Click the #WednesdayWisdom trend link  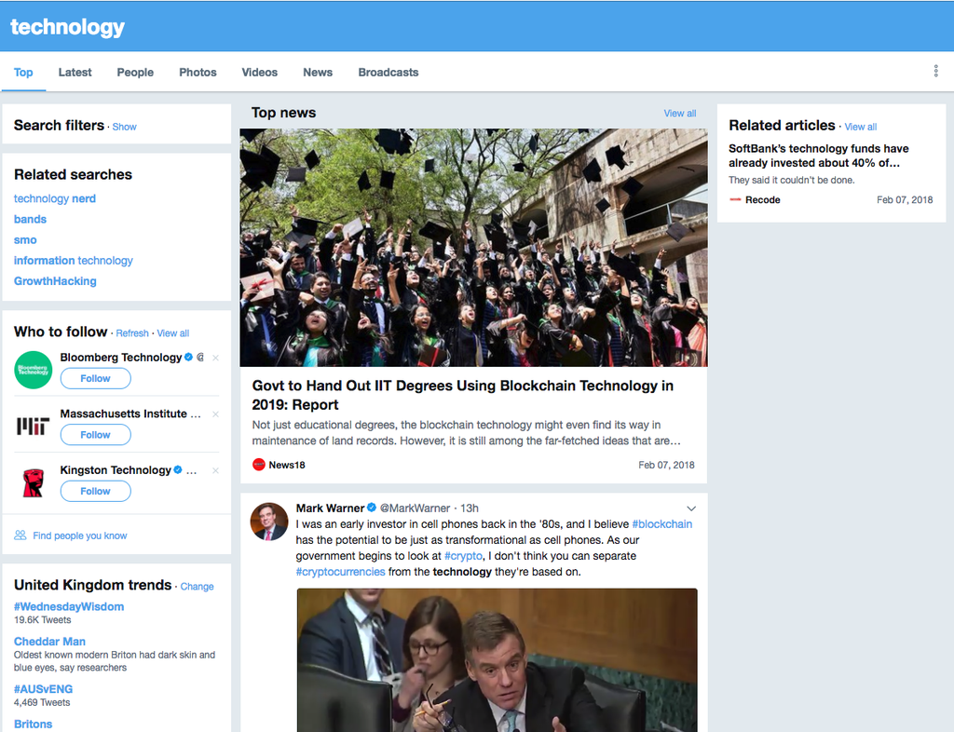click(69, 607)
